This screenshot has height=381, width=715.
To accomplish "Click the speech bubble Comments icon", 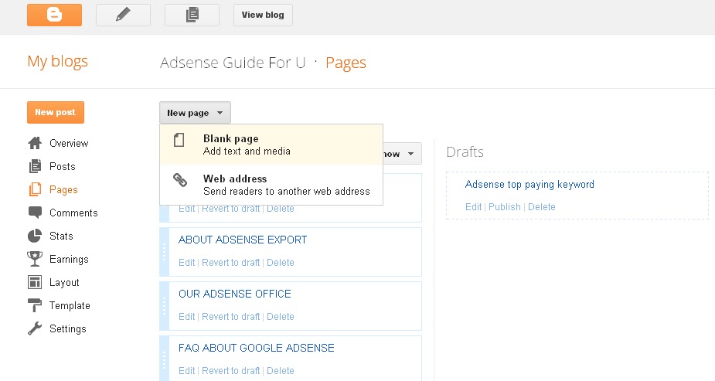I will pyautogui.click(x=35, y=213).
